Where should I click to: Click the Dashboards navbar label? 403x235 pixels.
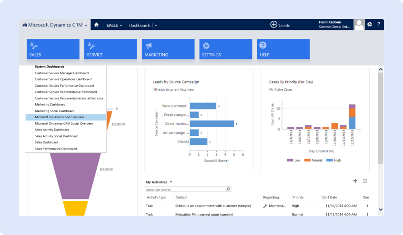point(140,25)
